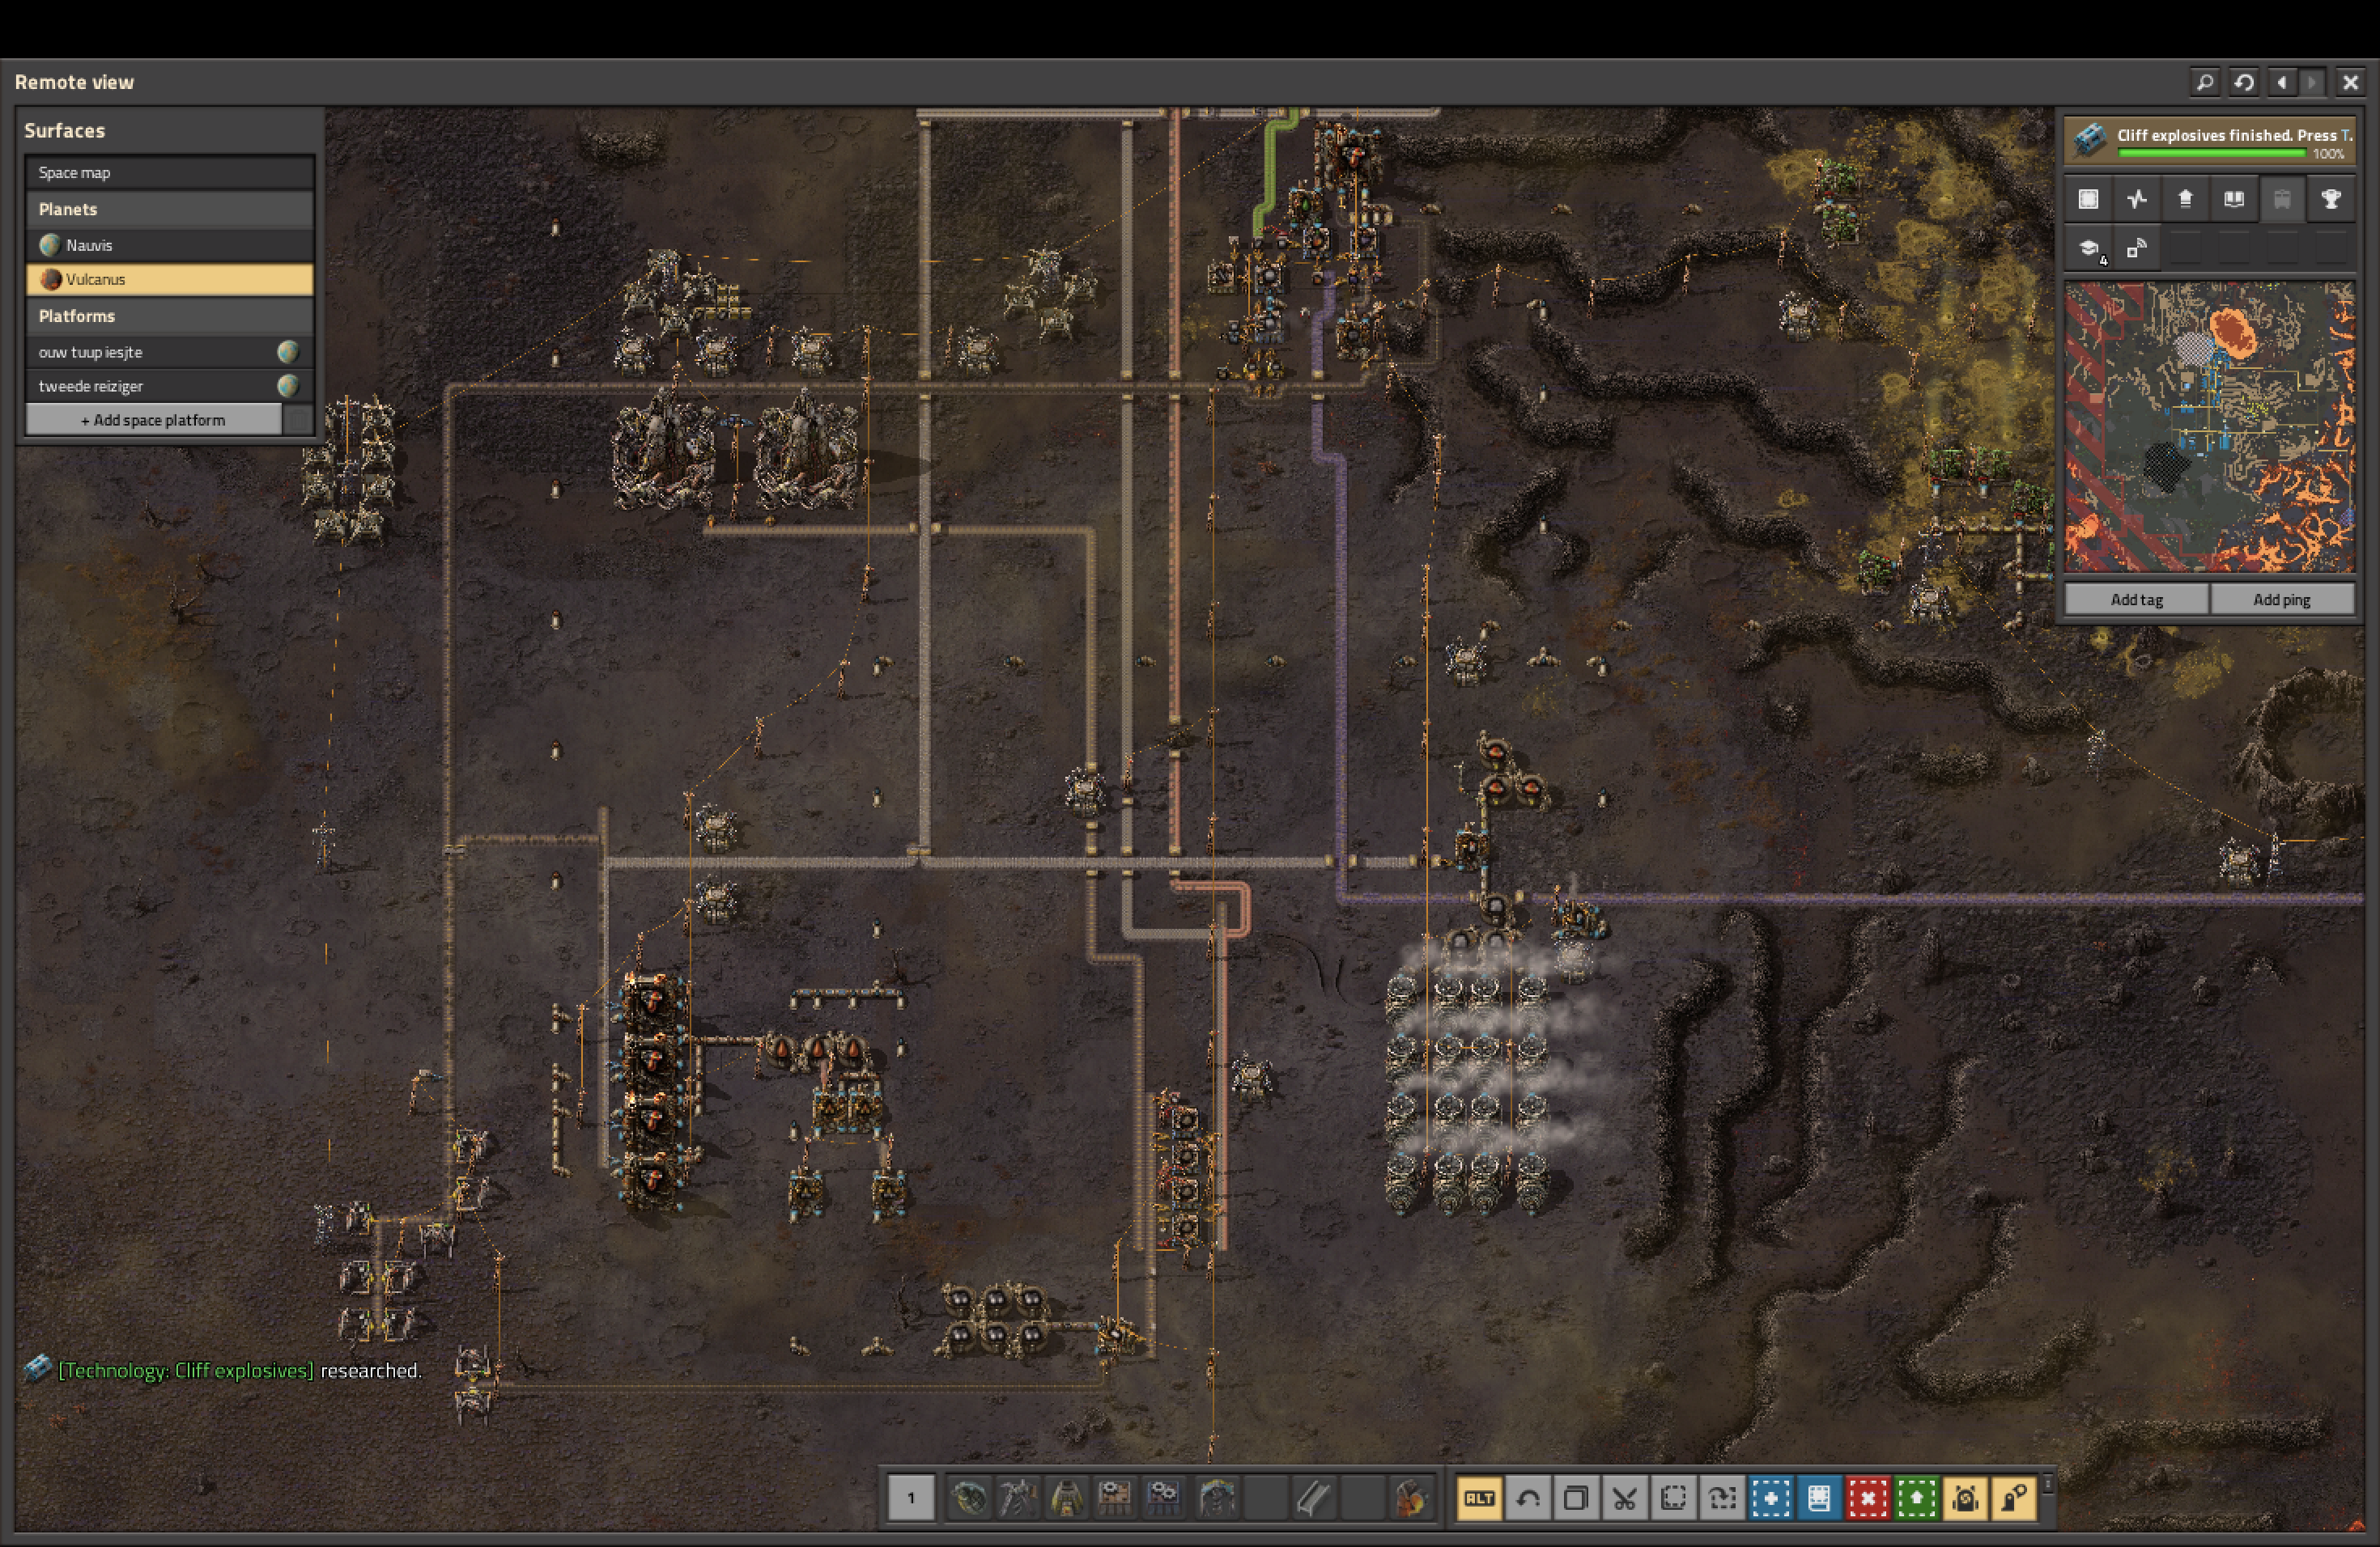Toggle the exoskeleton shortcut button
Viewport: 2380px width, 1547px height.
pyautogui.click(x=2013, y=1498)
